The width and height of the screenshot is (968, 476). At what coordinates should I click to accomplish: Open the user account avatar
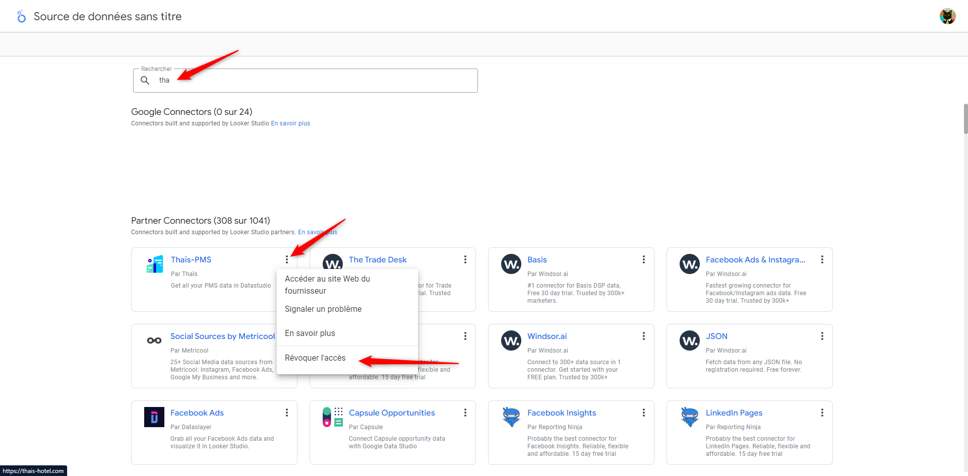pyautogui.click(x=948, y=16)
